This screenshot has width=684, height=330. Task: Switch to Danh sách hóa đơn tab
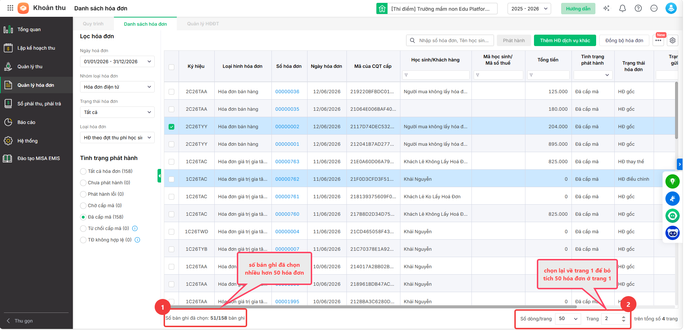(145, 24)
